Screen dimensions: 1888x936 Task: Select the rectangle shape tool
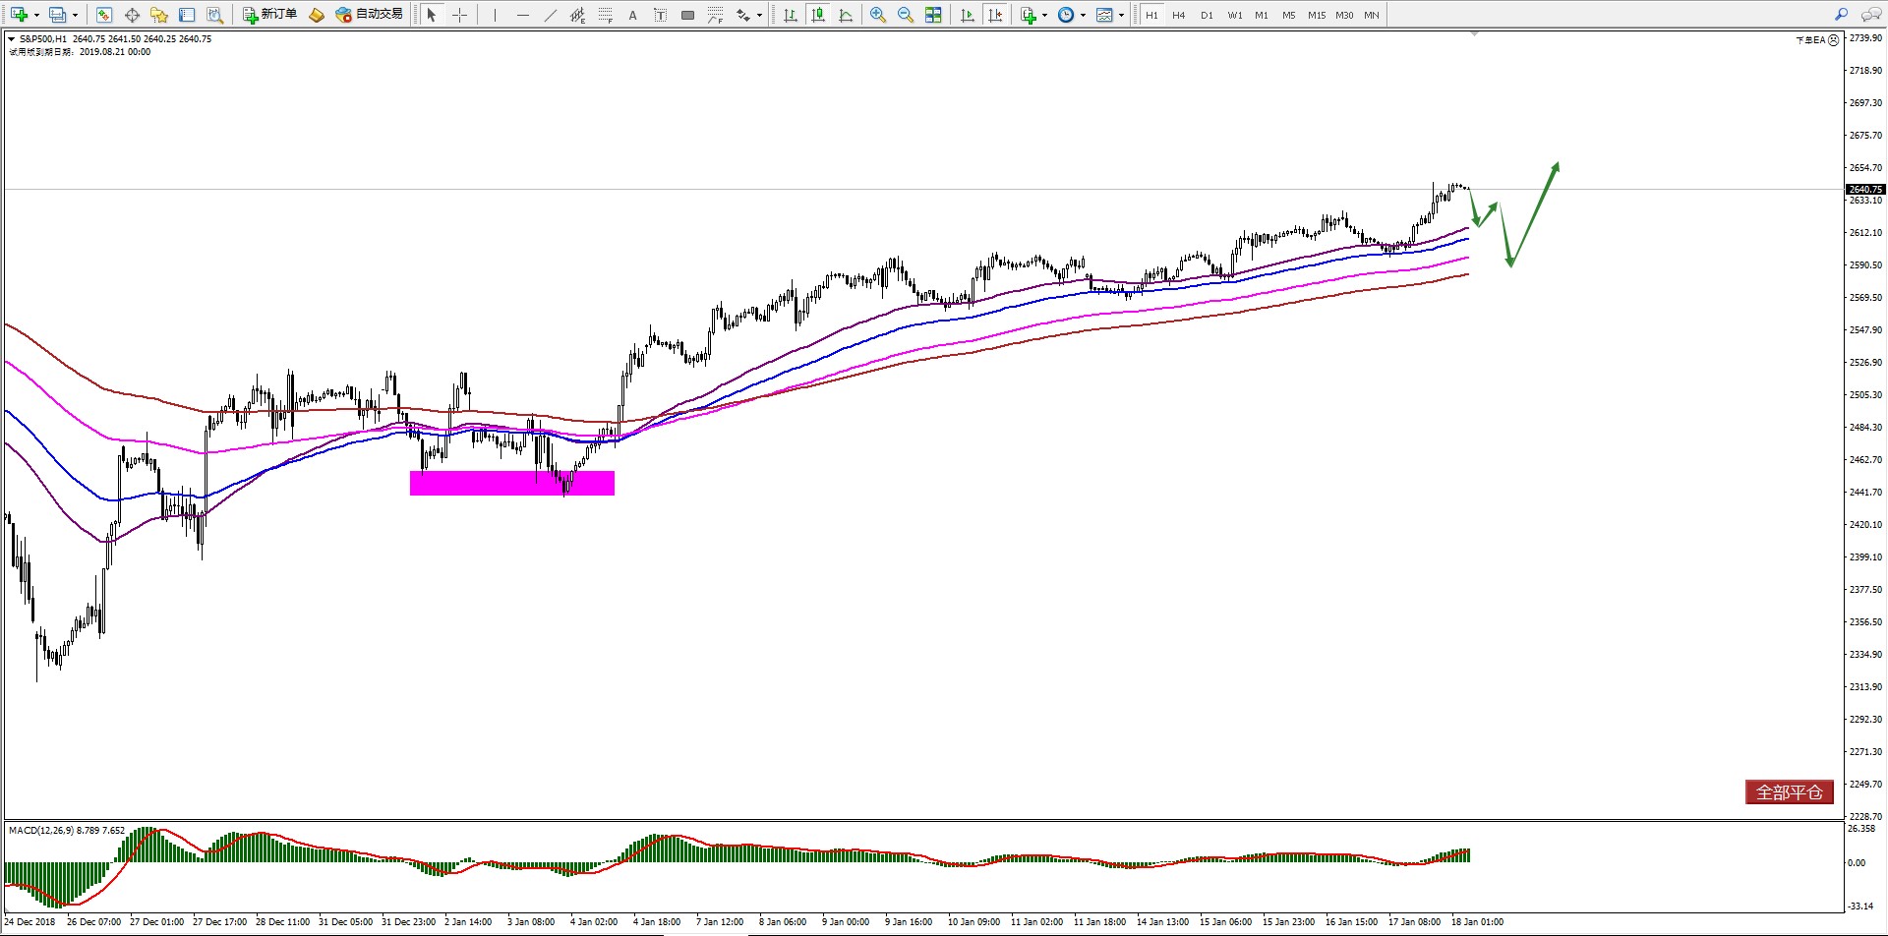[x=687, y=15]
